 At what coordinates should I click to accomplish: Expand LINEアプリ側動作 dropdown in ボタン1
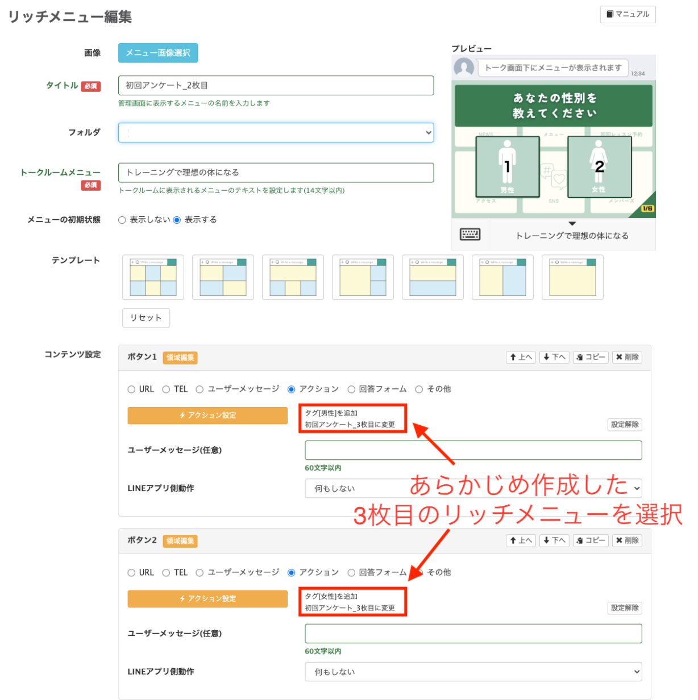(473, 488)
